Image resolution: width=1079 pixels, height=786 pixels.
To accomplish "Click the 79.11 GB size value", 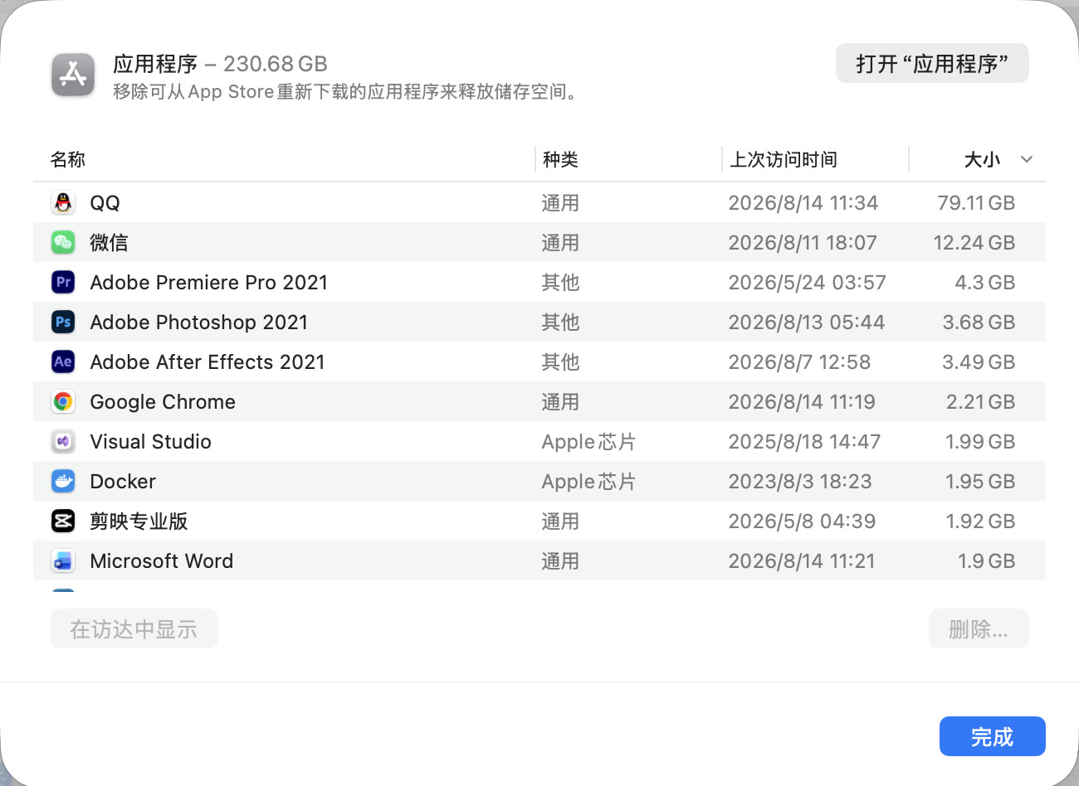I will [x=976, y=202].
